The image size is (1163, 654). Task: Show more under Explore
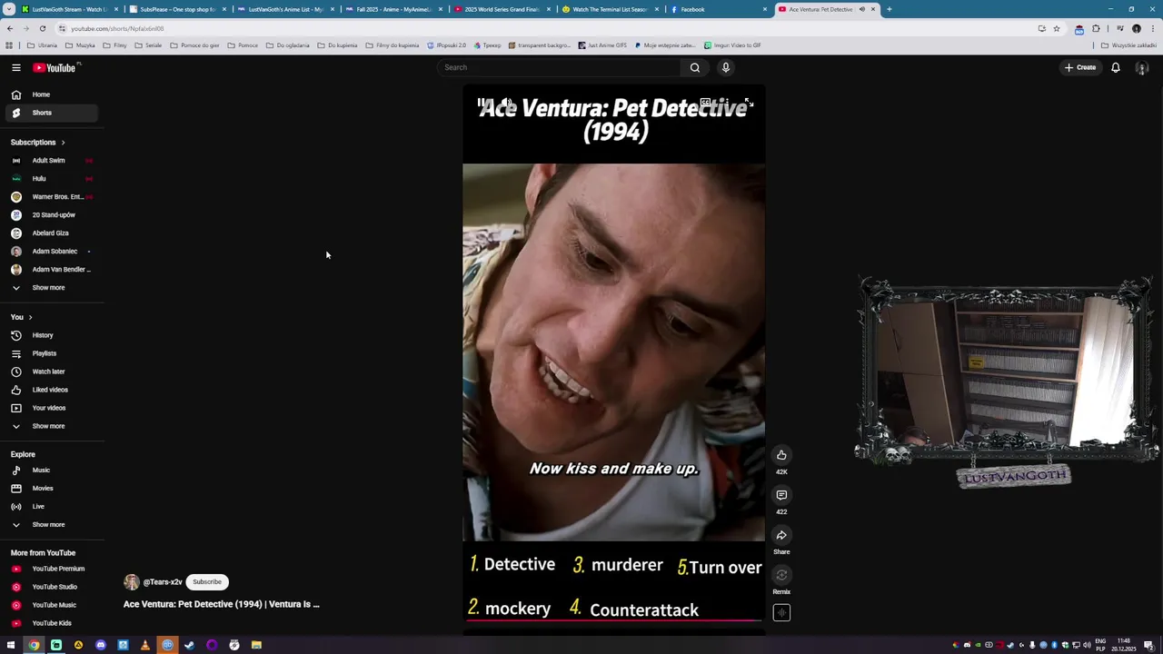tap(50, 525)
